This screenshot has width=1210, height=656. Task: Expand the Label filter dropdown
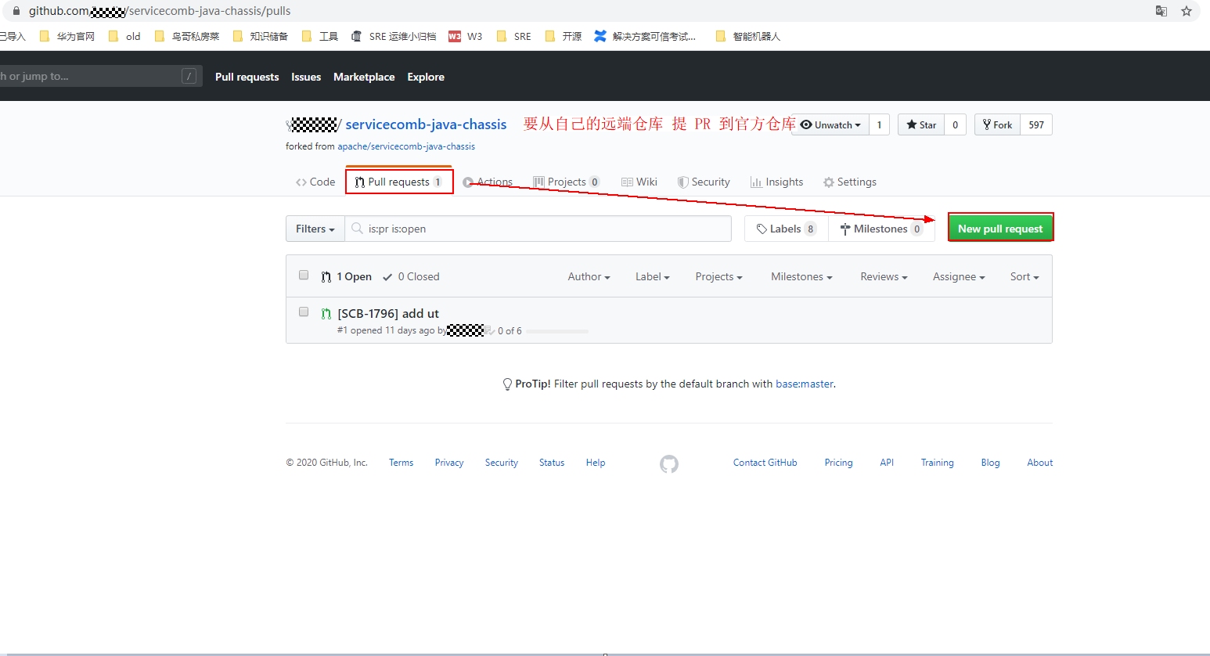[x=653, y=276]
